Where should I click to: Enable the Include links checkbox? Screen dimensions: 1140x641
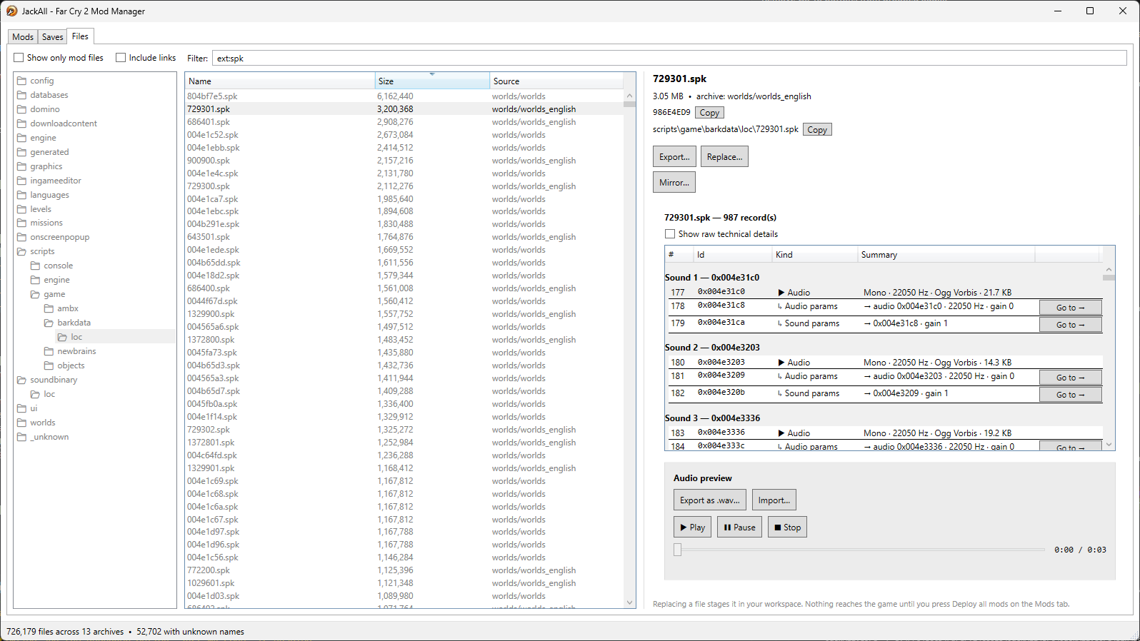[121, 58]
